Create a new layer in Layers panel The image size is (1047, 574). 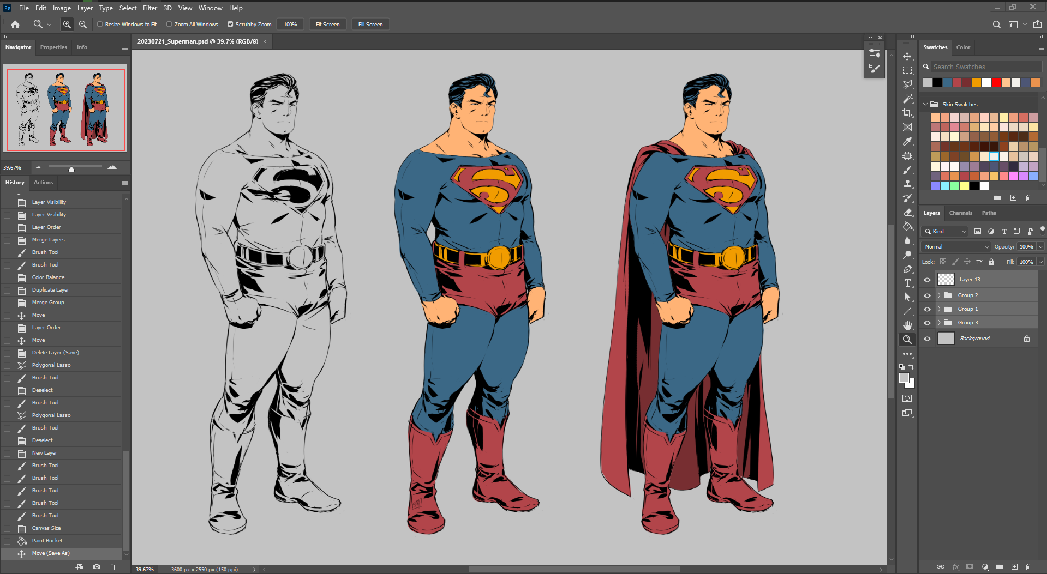click(1014, 567)
